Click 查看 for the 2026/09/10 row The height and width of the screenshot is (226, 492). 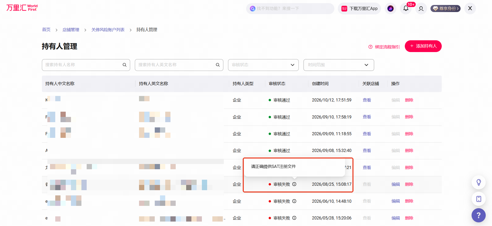tap(367, 117)
